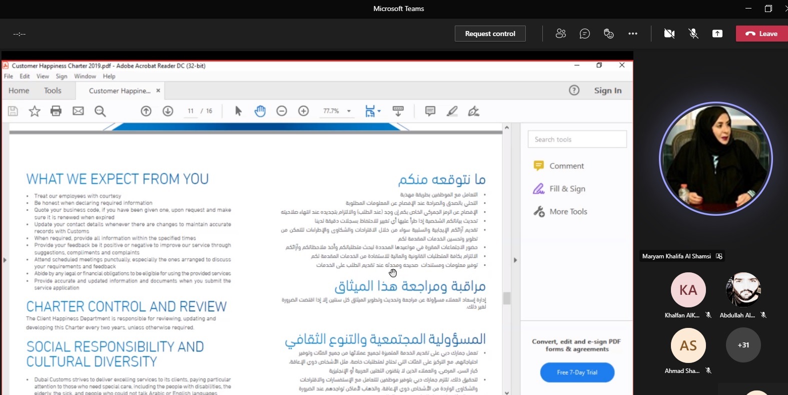Click the Acrobat send by email icon
This screenshot has height=395, width=788.
coord(78,111)
